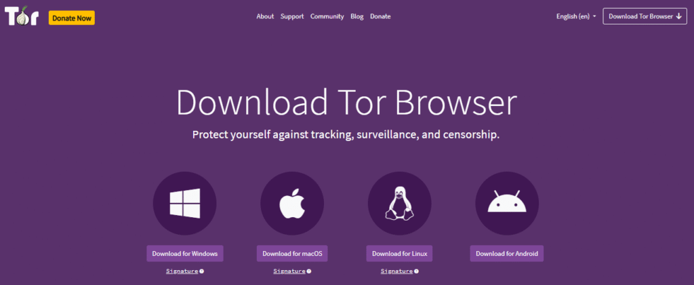Click the help icon beside Windows Signature
The width and height of the screenshot is (694, 285).
201,271
